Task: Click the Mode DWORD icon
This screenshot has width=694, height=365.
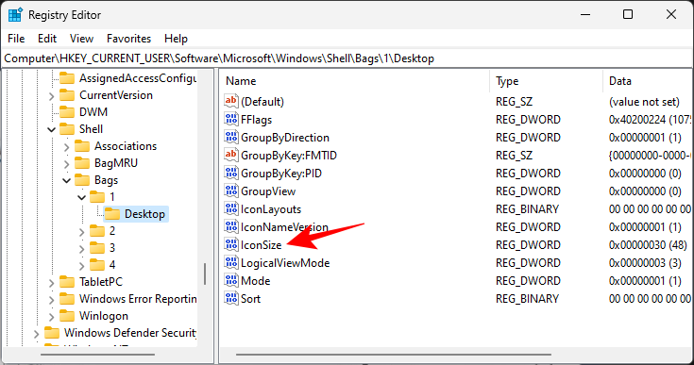Action: pos(231,281)
